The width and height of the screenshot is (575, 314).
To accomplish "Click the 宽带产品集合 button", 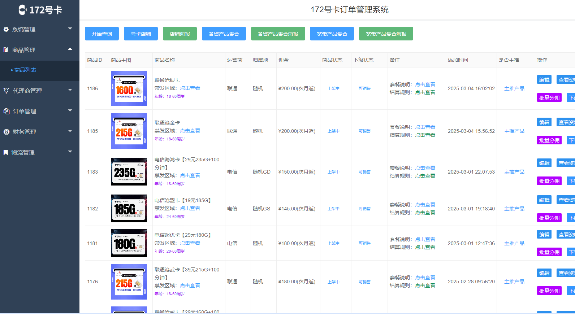I will pos(332,34).
